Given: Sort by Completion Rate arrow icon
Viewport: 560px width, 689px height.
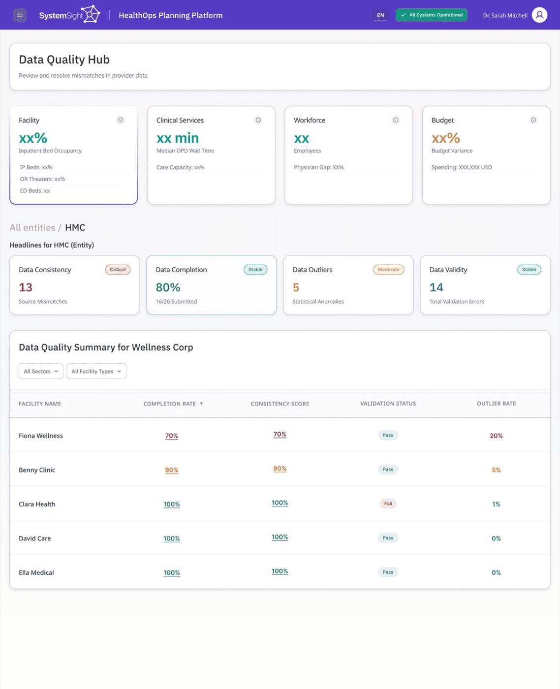Looking at the screenshot, I should coord(201,404).
